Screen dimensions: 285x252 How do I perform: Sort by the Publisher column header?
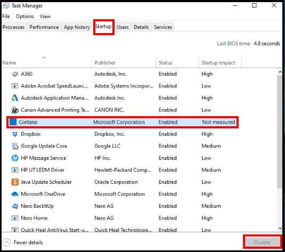click(105, 63)
